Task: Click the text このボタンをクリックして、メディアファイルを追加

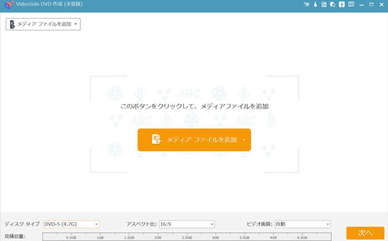Action: pyautogui.click(x=194, y=107)
